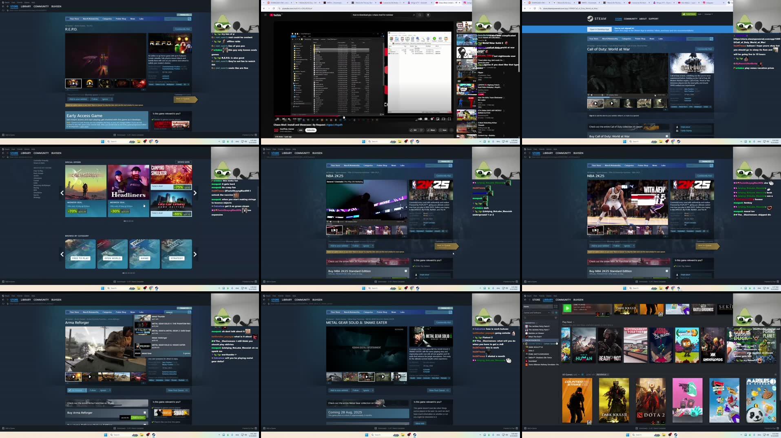Open Categories menu on R.E.P.O. store page
The height and width of the screenshot is (438, 781).
pos(107,19)
